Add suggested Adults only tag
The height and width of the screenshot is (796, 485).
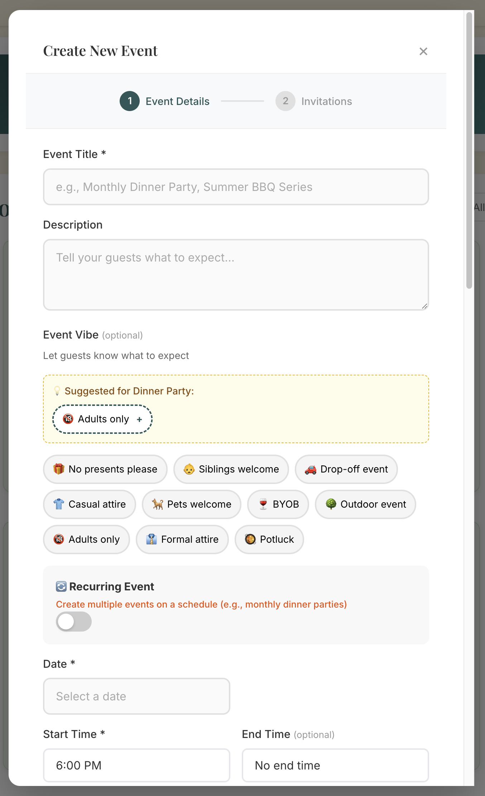click(x=102, y=419)
